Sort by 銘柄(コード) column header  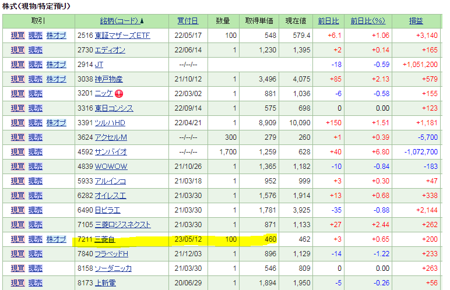tap(122, 21)
